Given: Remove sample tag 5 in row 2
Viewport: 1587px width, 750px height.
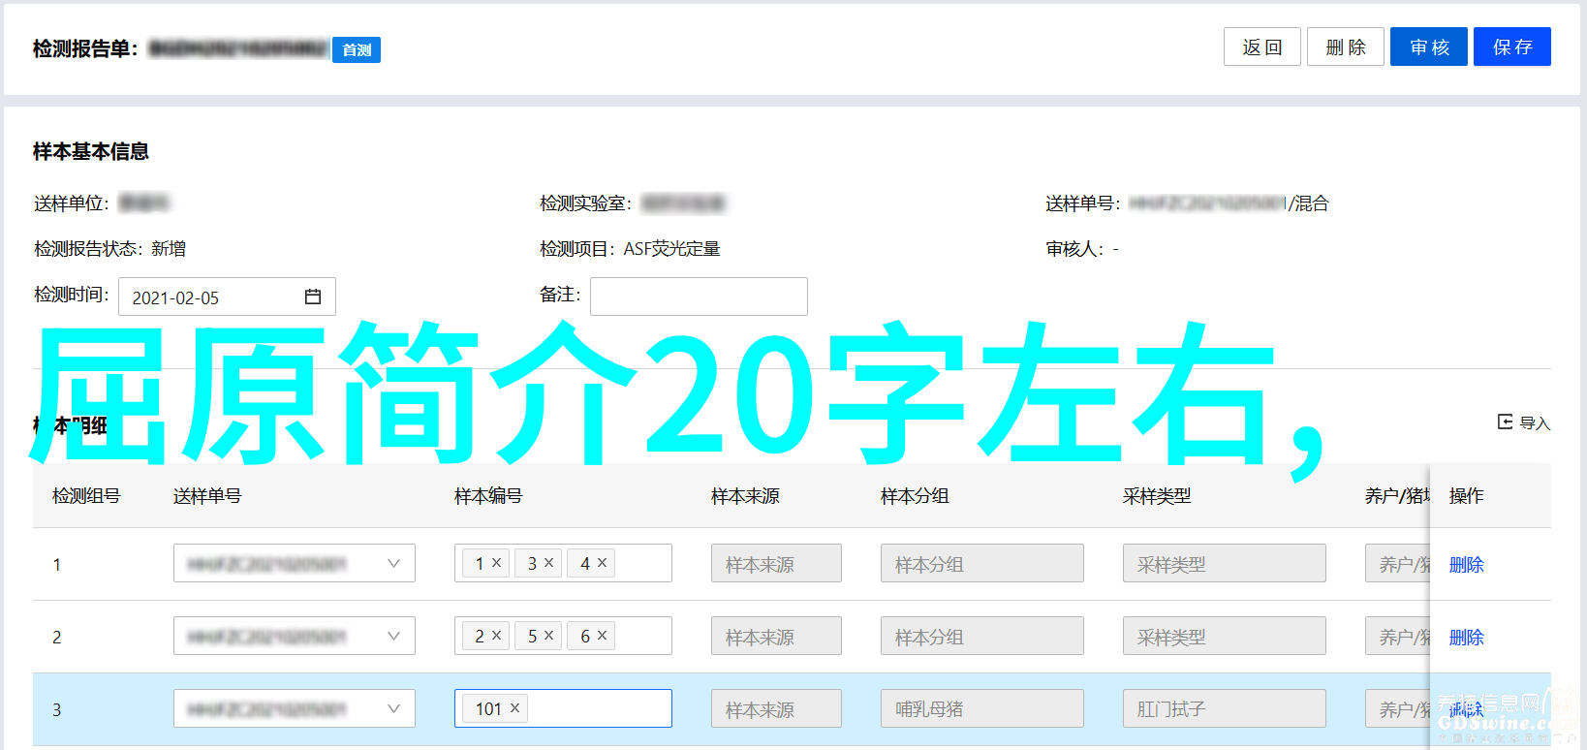Looking at the screenshot, I should (x=548, y=635).
